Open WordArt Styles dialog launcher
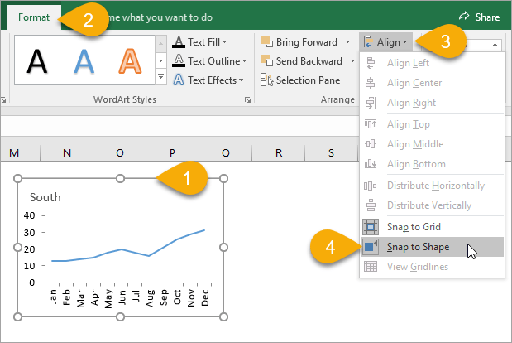Screen dimensions: 512x343 pyautogui.click(x=246, y=100)
